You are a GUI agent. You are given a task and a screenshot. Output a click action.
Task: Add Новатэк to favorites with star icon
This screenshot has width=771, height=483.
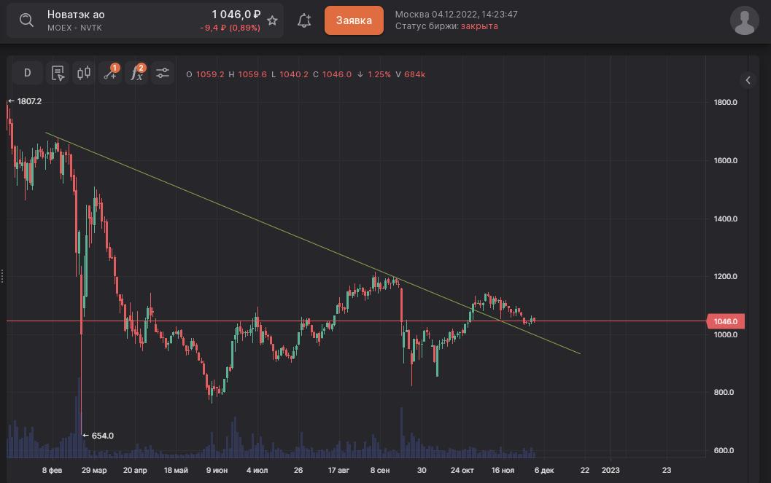tap(272, 20)
